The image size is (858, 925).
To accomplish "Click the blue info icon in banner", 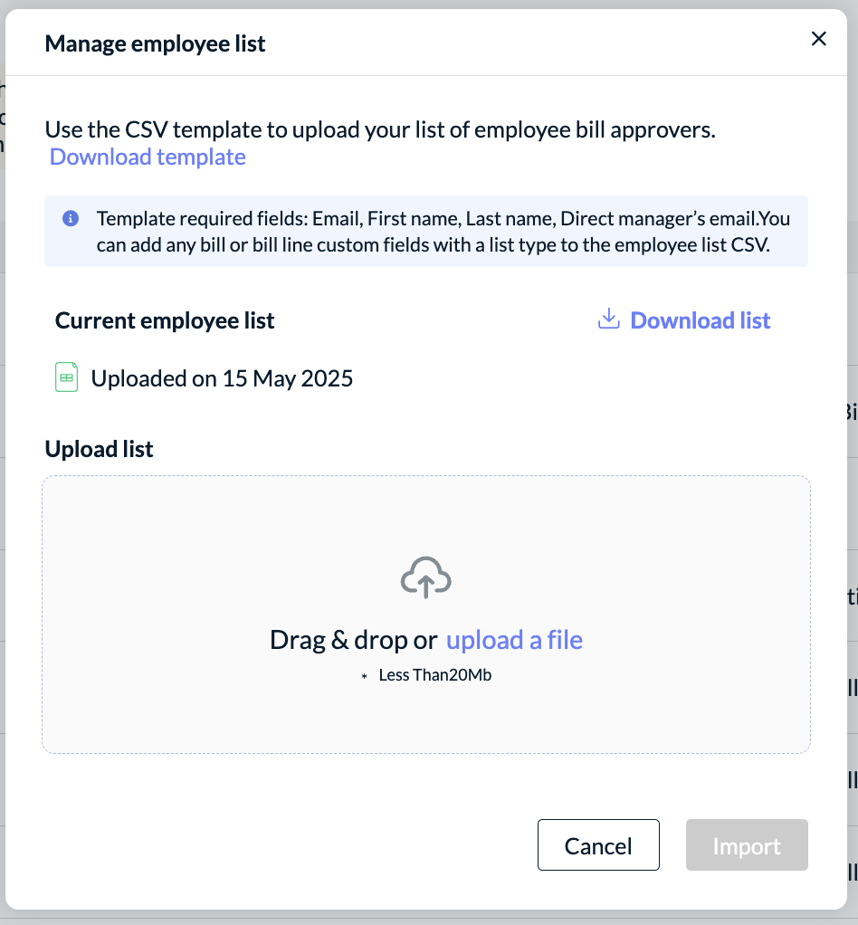I will (x=71, y=219).
